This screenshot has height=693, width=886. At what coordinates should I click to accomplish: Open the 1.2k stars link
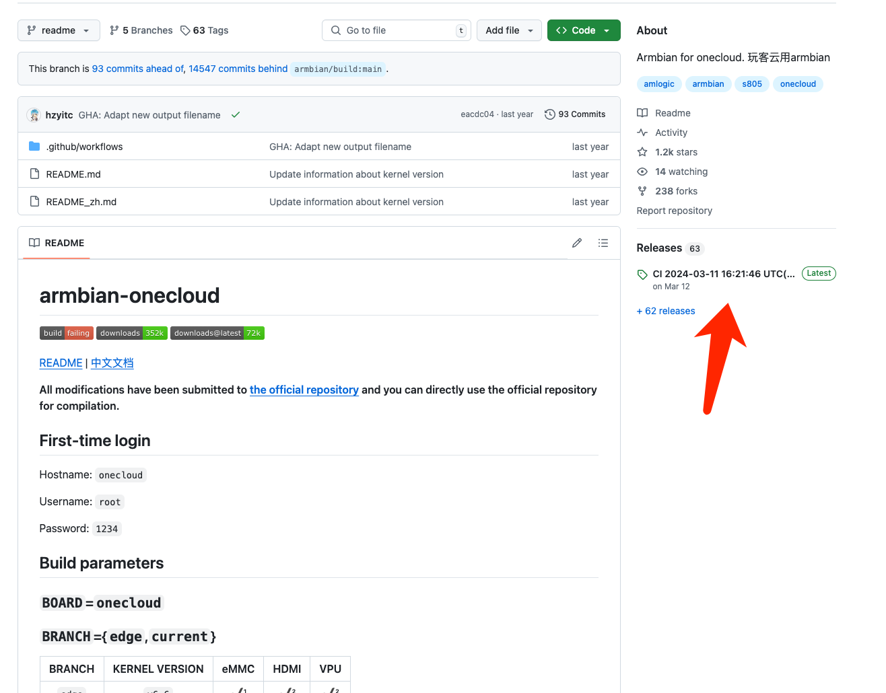click(667, 152)
